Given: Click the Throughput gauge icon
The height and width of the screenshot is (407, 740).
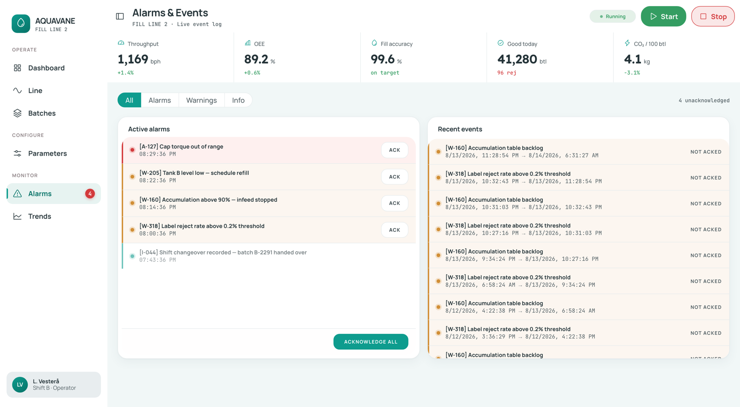Looking at the screenshot, I should point(121,43).
